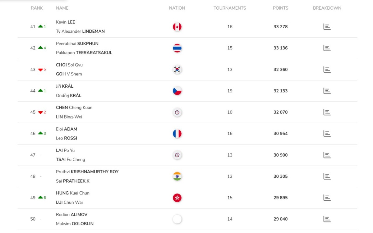Open breakdown icon for Lai Po Yu
Screen dimensions: 373x233
(327, 155)
